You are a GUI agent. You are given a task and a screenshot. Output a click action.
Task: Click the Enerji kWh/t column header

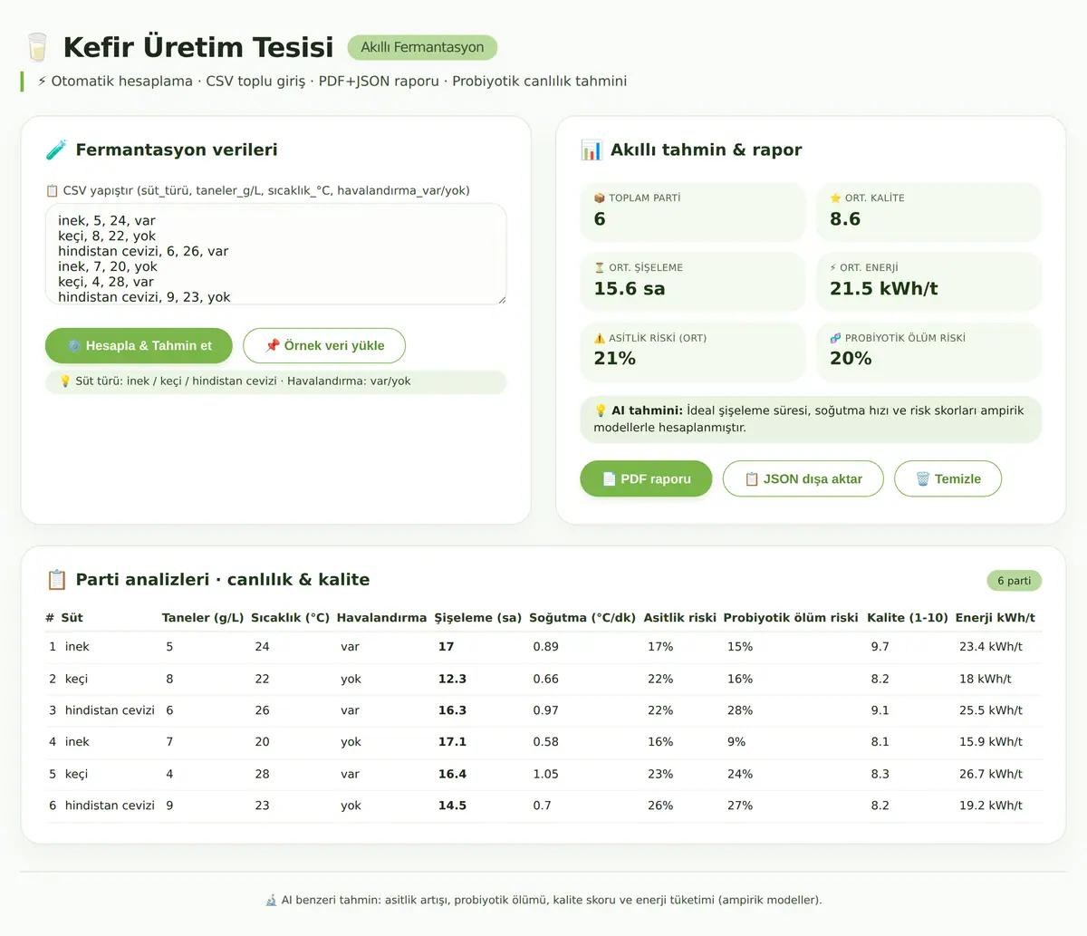996,618
